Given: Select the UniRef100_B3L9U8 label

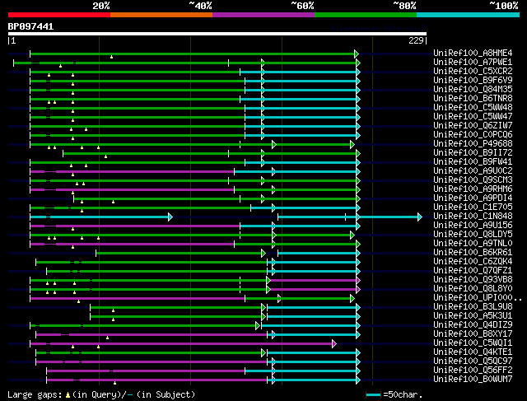Looking at the screenshot, I should click(473, 307).
